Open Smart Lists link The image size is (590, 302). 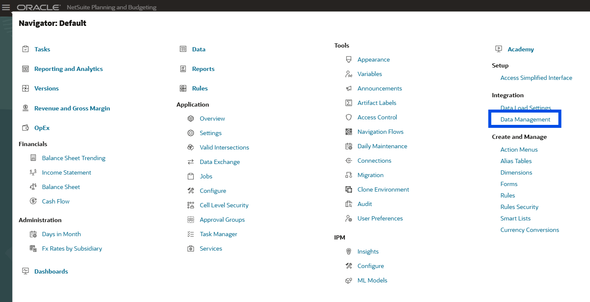[x=515, y=218]
